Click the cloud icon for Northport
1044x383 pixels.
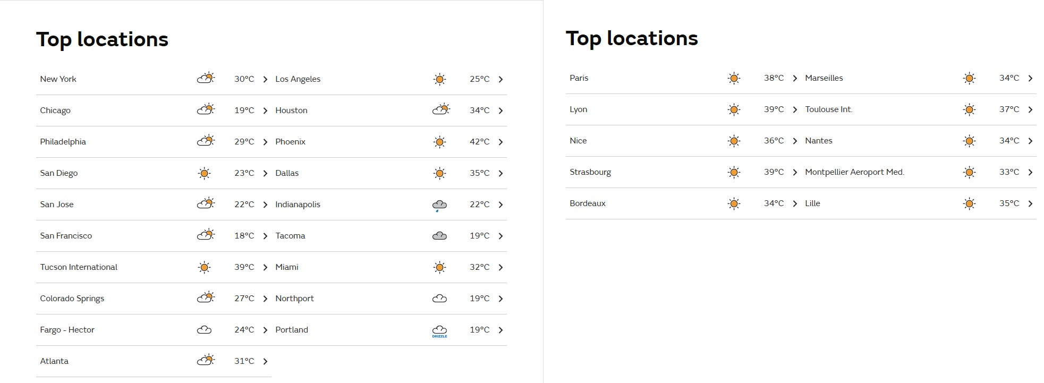click(439, 299)
